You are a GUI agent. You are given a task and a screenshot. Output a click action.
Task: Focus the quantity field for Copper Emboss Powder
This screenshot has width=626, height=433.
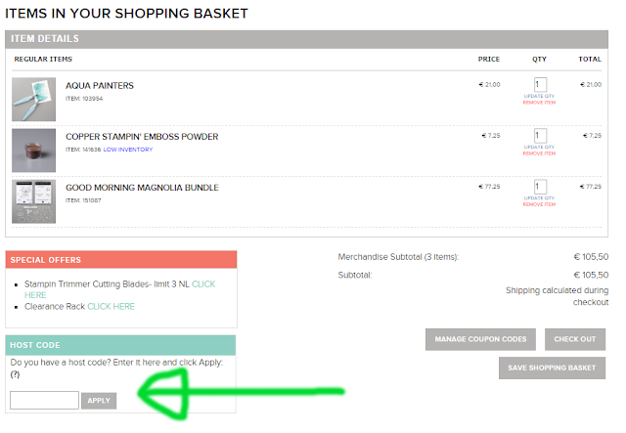[x=540, y=136]
